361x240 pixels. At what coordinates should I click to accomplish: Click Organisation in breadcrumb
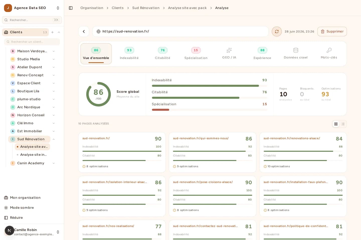click(x=92, y=8)
